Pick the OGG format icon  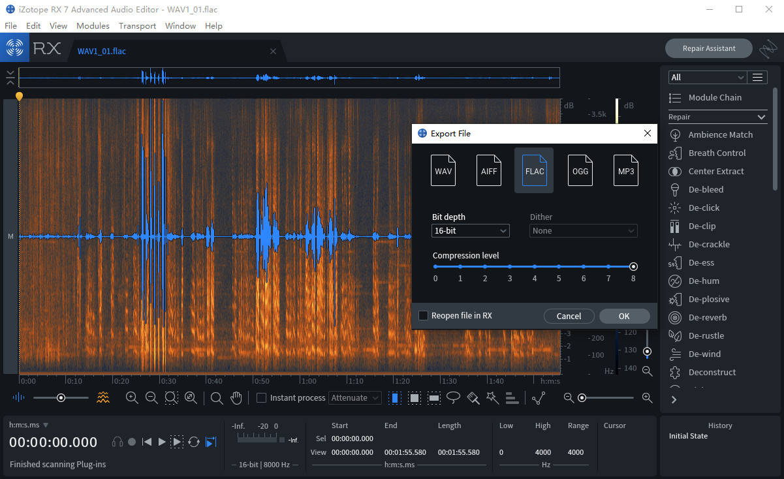(x=580, y=170)
